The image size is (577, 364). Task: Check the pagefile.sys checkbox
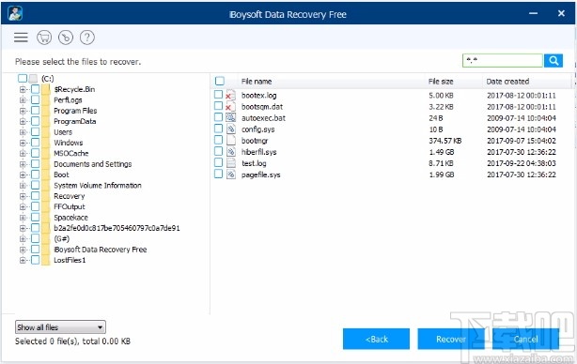point(219,174)
